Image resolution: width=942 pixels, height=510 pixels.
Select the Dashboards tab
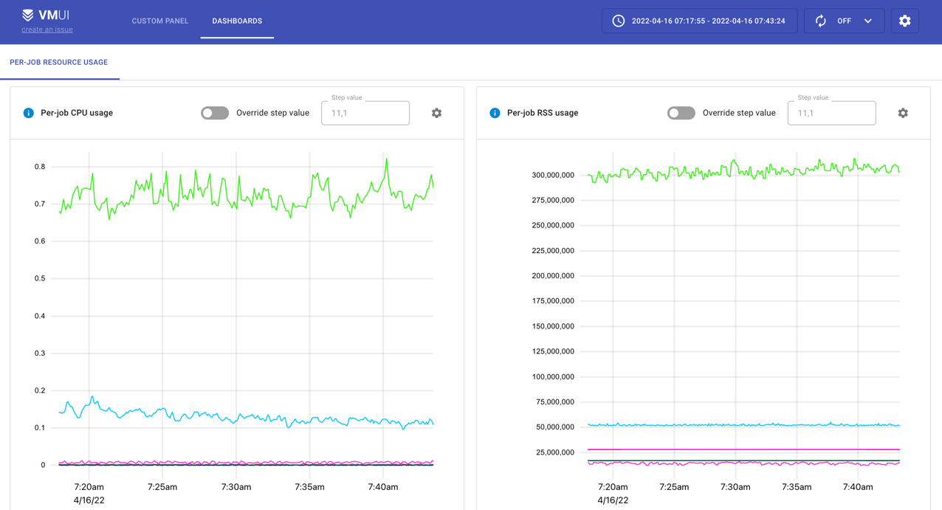(x=237, y=21)
